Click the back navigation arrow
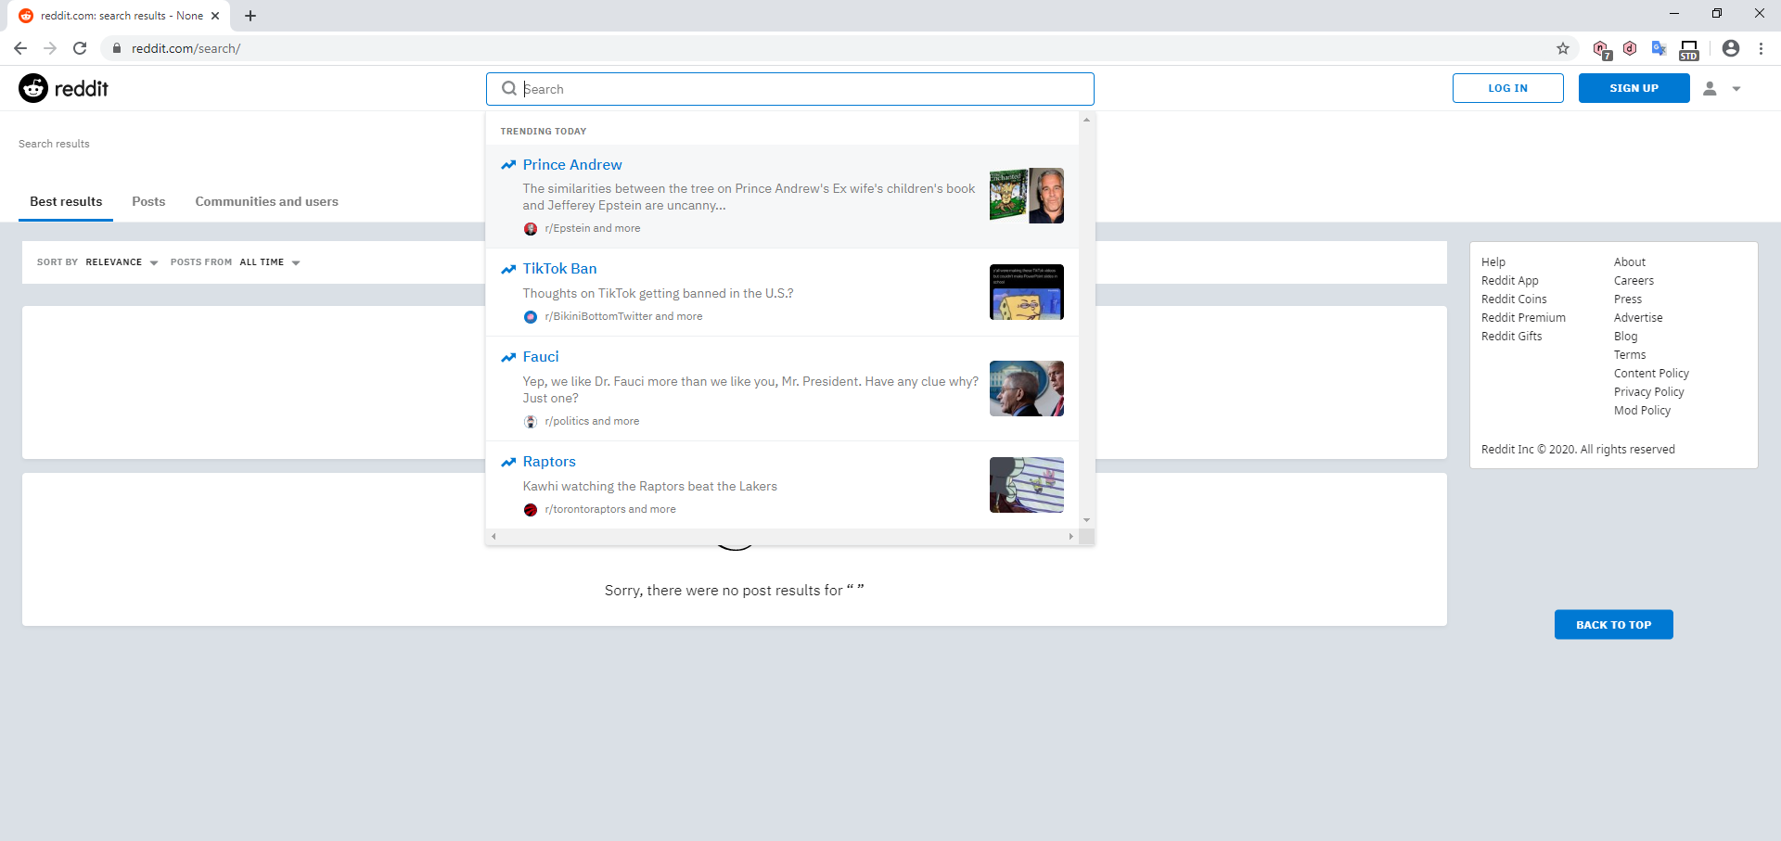This screenshot has width=1781, height=841. pyautogui.click(x=19, y=47)
